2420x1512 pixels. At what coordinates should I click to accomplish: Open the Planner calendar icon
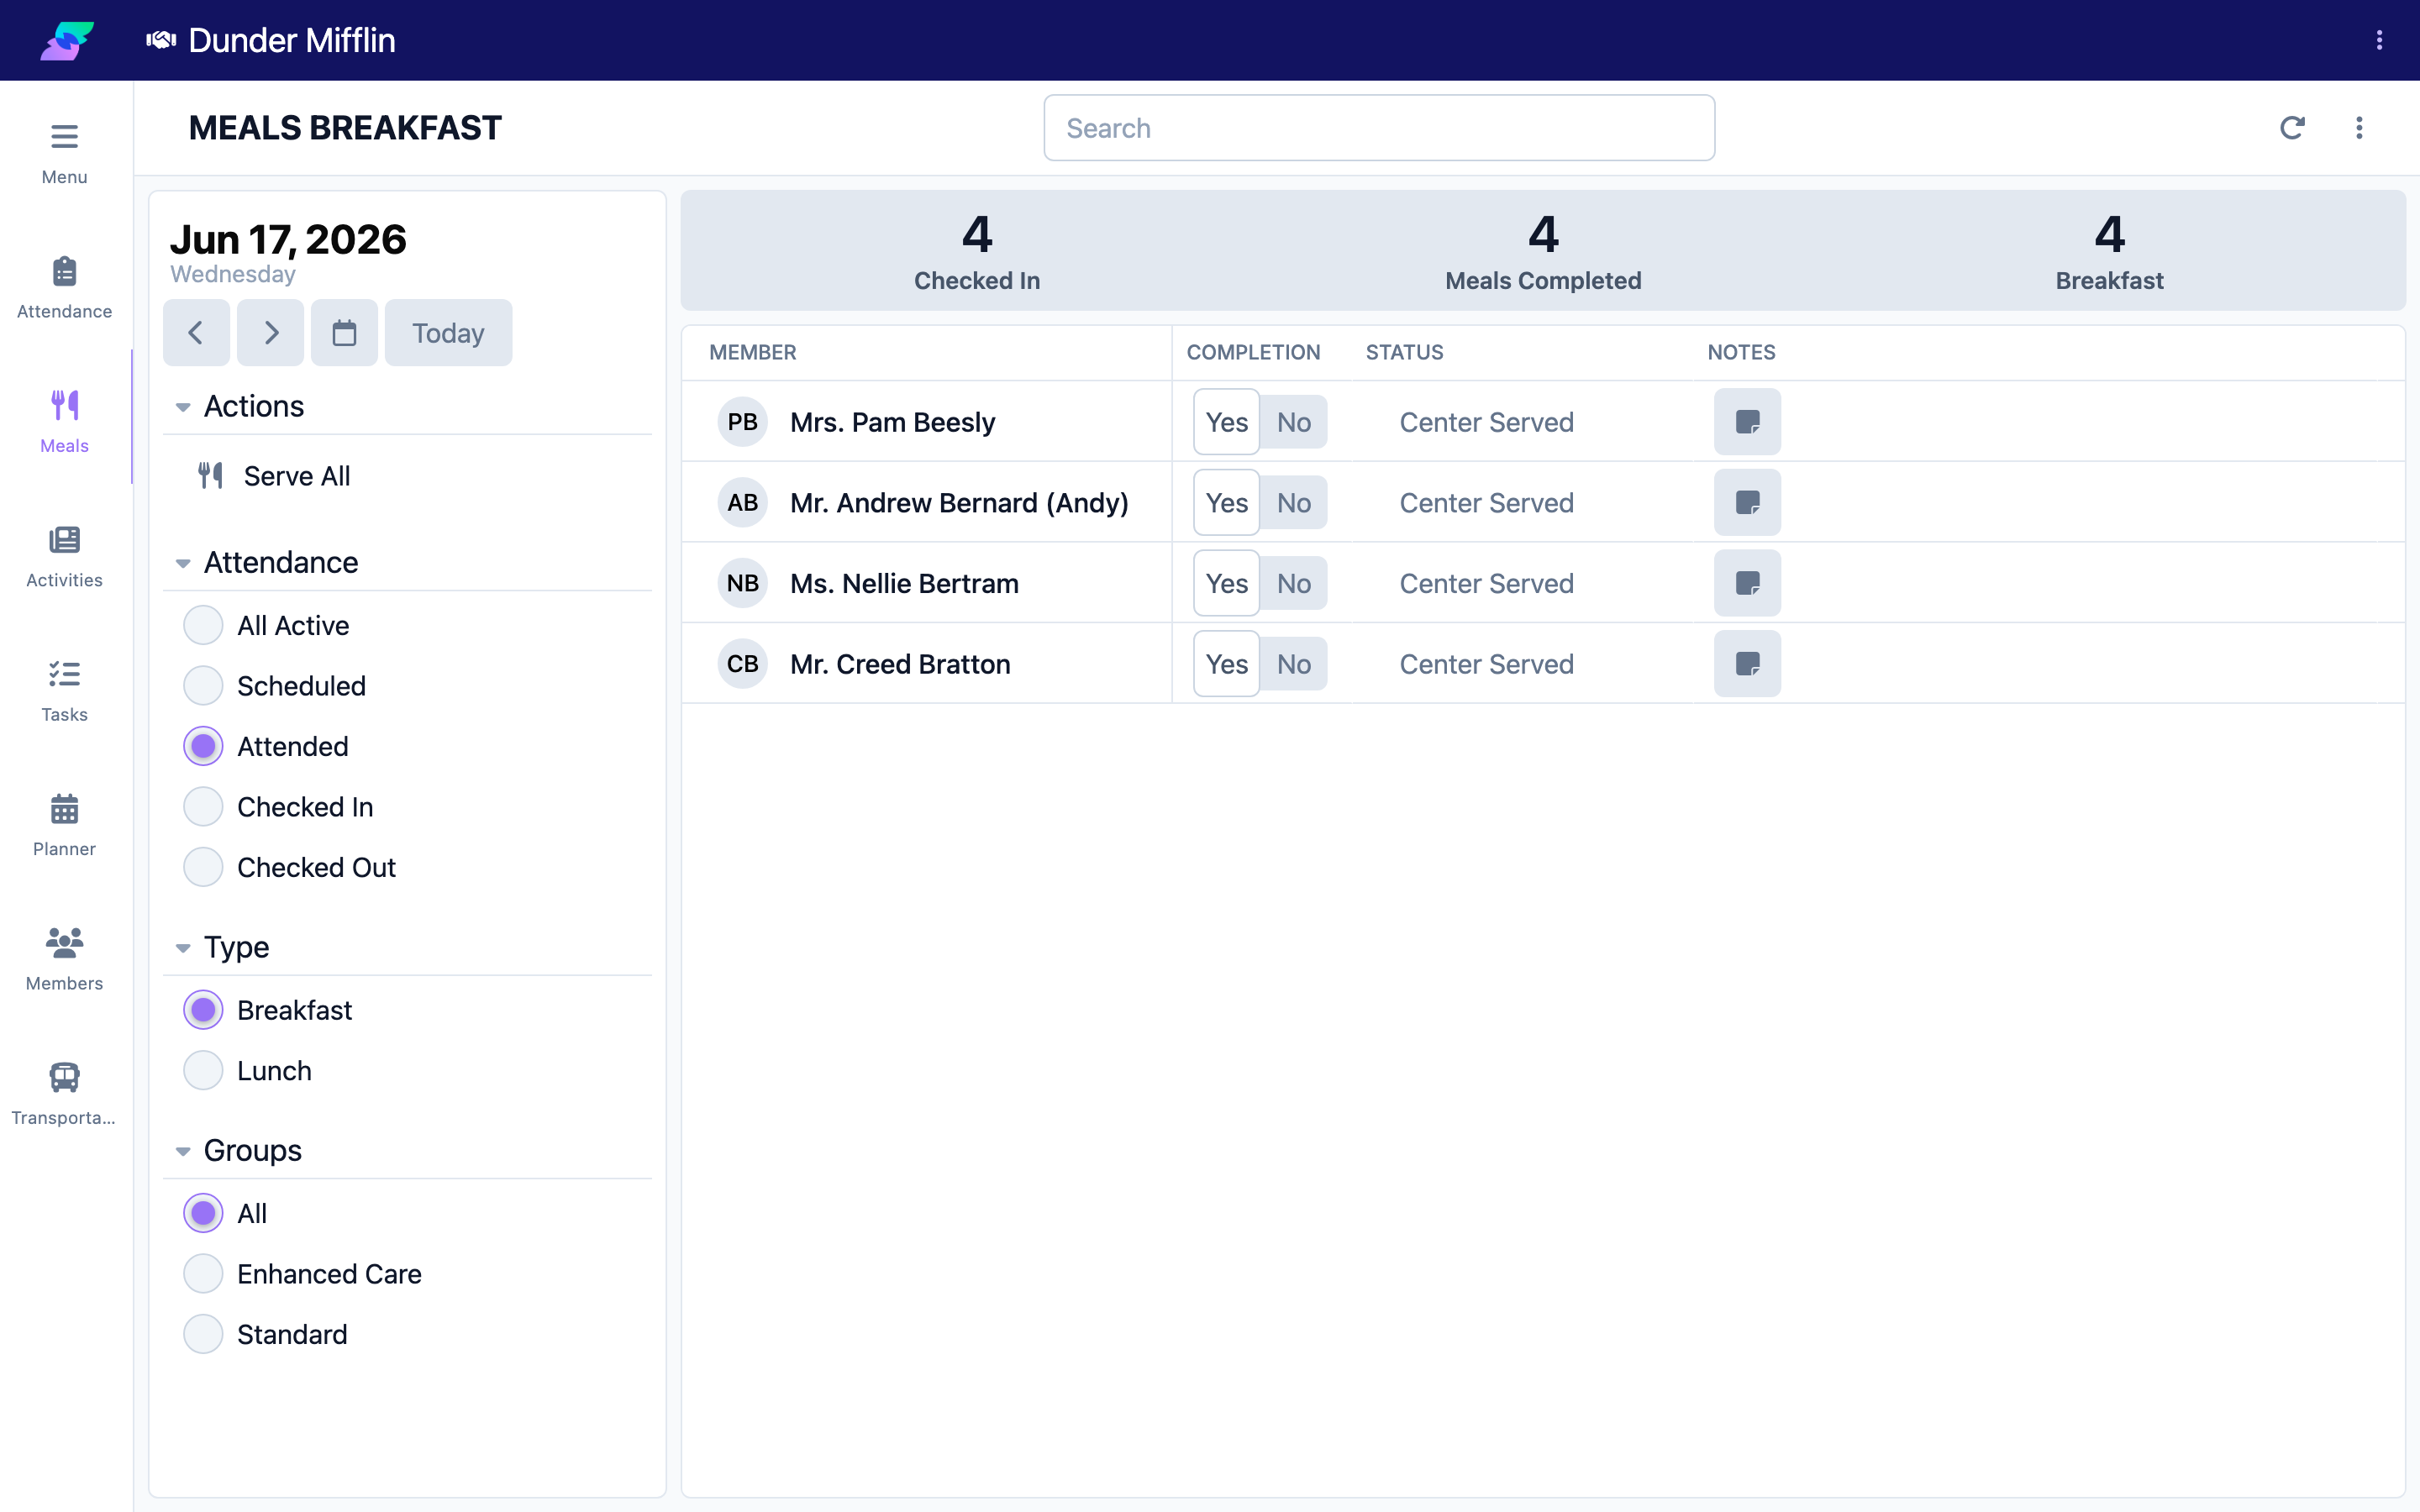(64, 808)
